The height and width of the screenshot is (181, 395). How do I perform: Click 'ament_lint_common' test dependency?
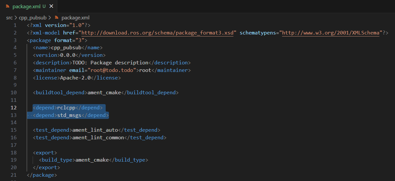[x=98, y=138]
